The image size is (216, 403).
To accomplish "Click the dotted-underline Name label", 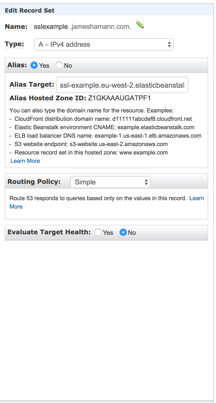I will (x=16, y=26).
